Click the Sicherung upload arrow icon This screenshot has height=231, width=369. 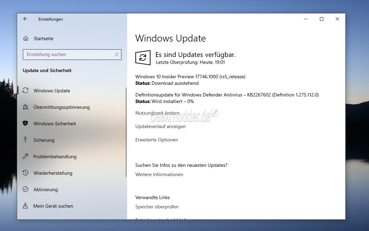[25, 140]
